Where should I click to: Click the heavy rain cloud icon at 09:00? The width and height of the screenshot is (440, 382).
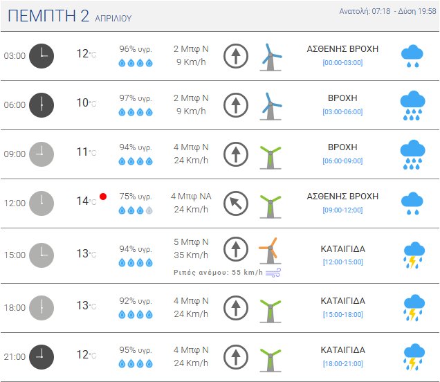click(413, 154)
